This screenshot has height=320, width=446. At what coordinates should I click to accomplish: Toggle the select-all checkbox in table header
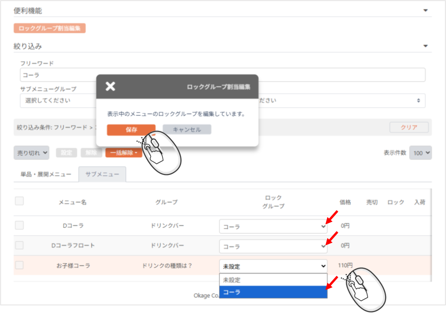click(20, 201)
